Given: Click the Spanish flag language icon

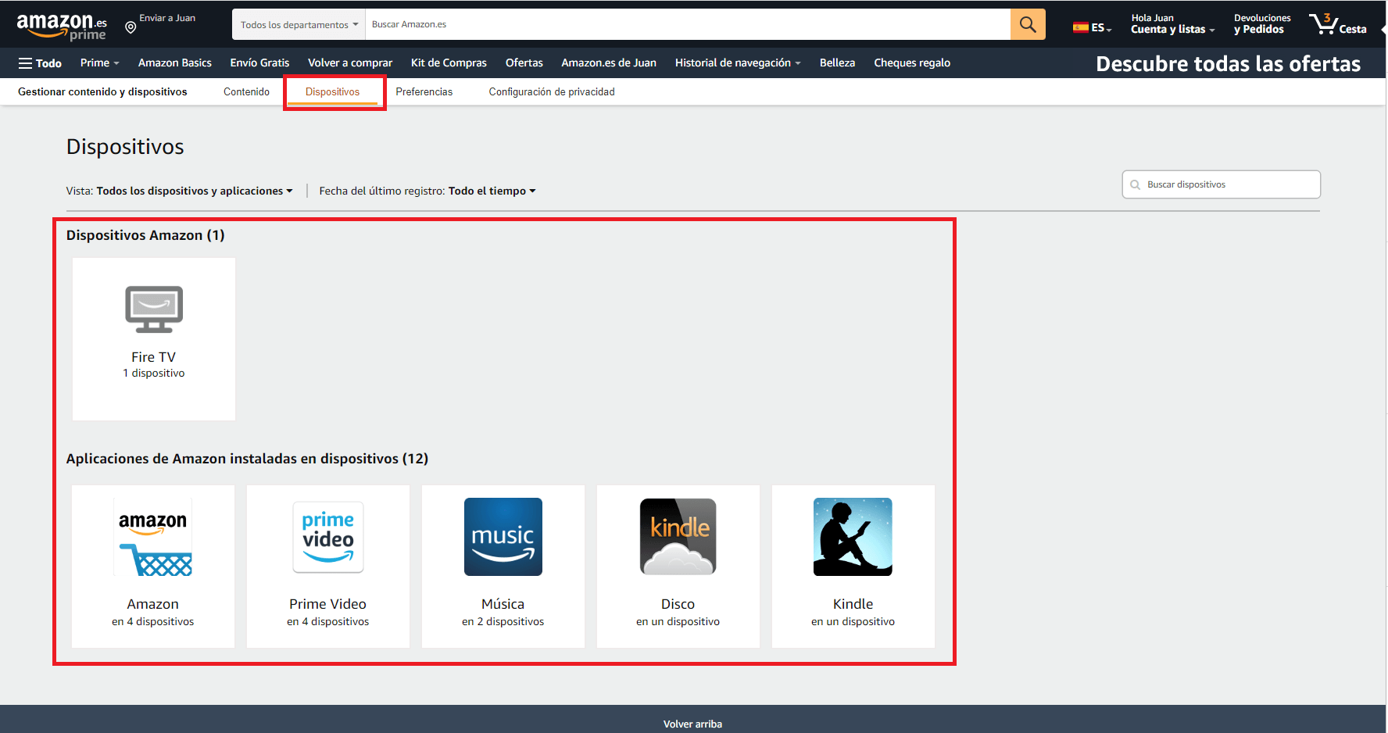Looking at the screenshot, I should point(1081,27).
